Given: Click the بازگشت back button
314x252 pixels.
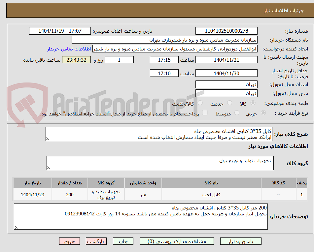Looking at the screenshot, I should (96, 241).
